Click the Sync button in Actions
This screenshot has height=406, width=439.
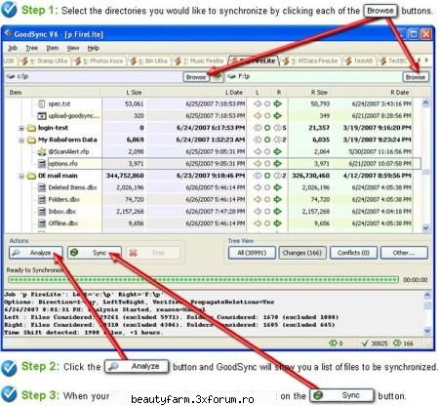click(x=95, y=253)
